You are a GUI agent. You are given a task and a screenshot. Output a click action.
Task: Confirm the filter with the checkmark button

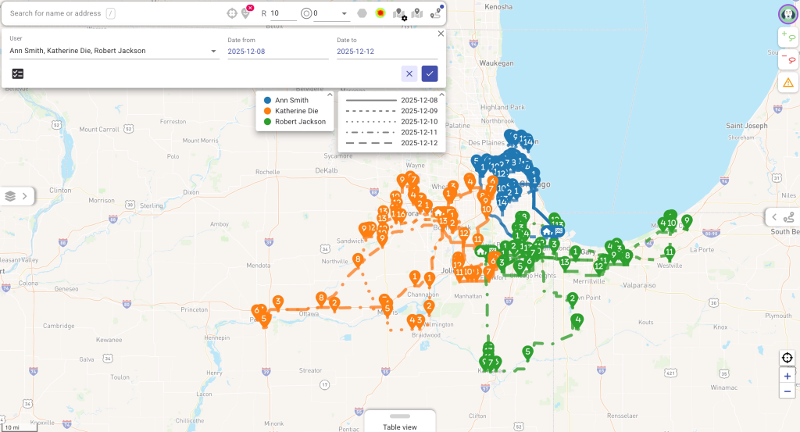pos(430,73)
